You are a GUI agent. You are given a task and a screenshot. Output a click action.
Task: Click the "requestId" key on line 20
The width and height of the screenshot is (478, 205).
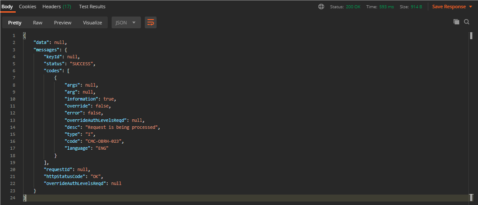58,169
